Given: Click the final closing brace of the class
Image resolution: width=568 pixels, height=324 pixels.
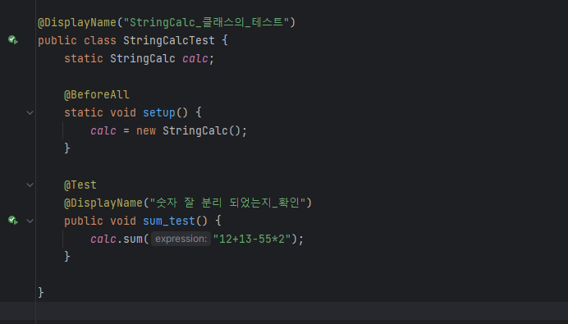Looking at the screenshot, I should coord(41,293).
